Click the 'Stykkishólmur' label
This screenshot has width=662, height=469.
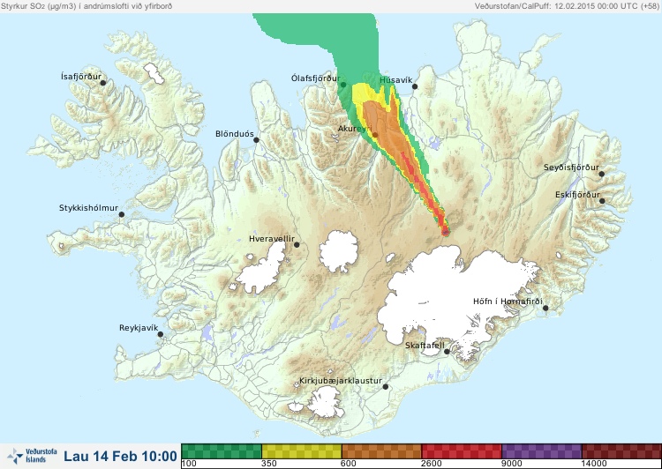pyautogui.click(x=88, y=208)
